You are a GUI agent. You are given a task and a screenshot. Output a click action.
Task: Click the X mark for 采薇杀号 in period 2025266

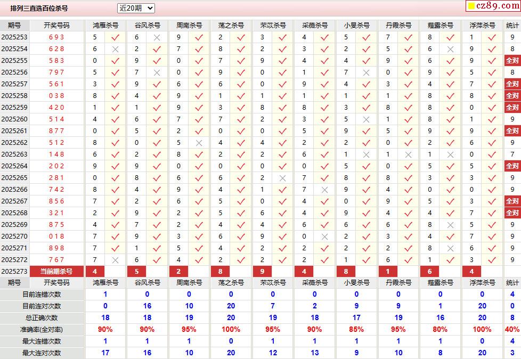324,190
